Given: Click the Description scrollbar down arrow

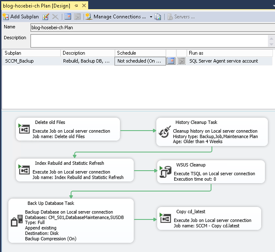Looking at the screenshot, I should [x=271, y=44].
